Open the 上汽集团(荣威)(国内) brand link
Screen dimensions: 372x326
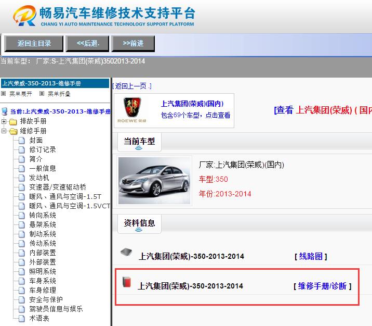click(x=192, y=104)
